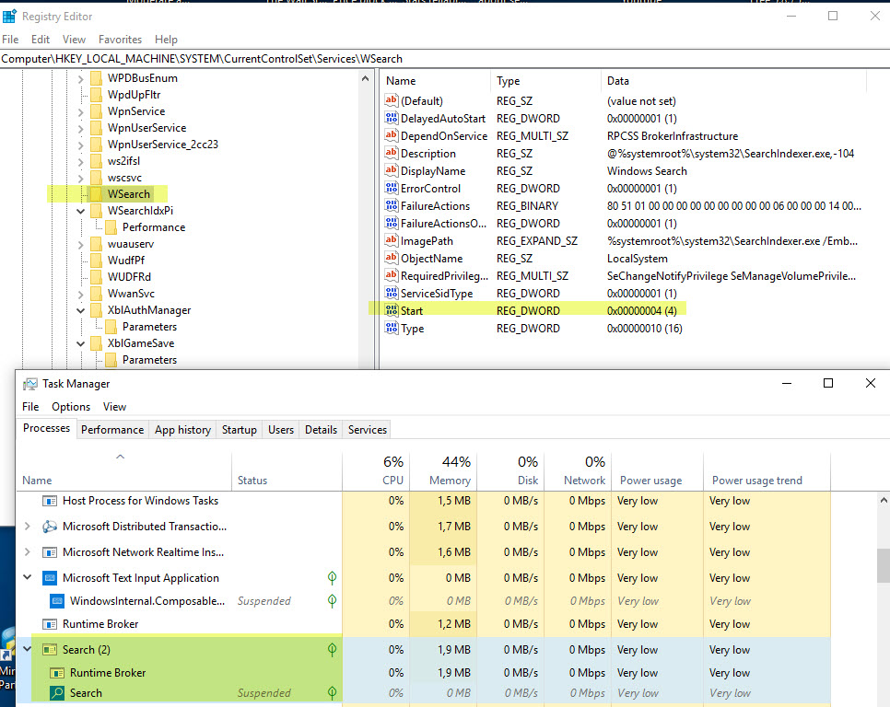Click the Search (2) process group icon

tap(50, 650)
